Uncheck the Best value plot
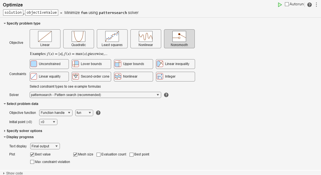 [x=32, y=154]
